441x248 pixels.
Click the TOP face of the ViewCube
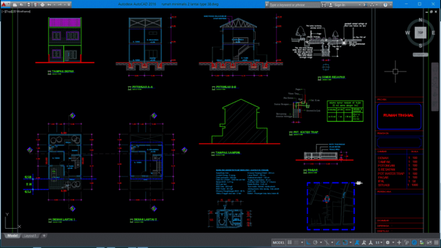pyautogui.click(x=420, y=32)
